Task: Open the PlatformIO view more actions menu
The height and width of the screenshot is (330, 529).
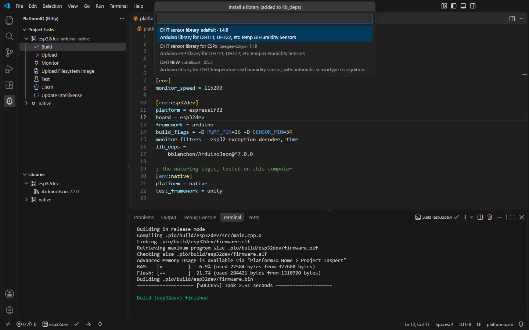Action: click(122, 18)
